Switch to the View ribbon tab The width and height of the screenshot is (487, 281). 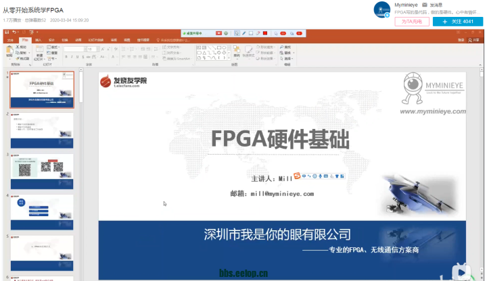coord(127,41)
